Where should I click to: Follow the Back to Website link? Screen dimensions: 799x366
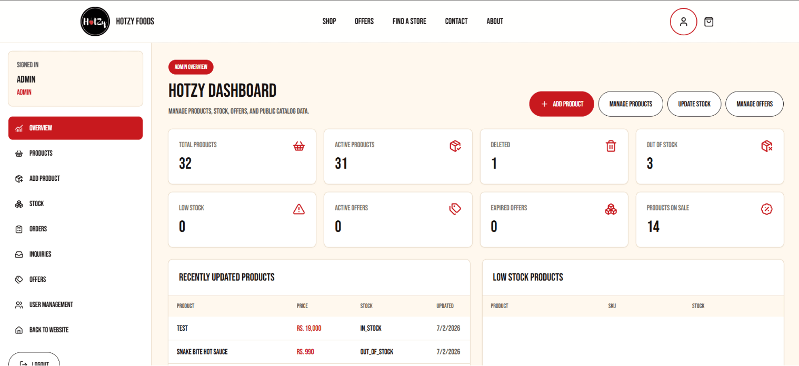[75, 330]
